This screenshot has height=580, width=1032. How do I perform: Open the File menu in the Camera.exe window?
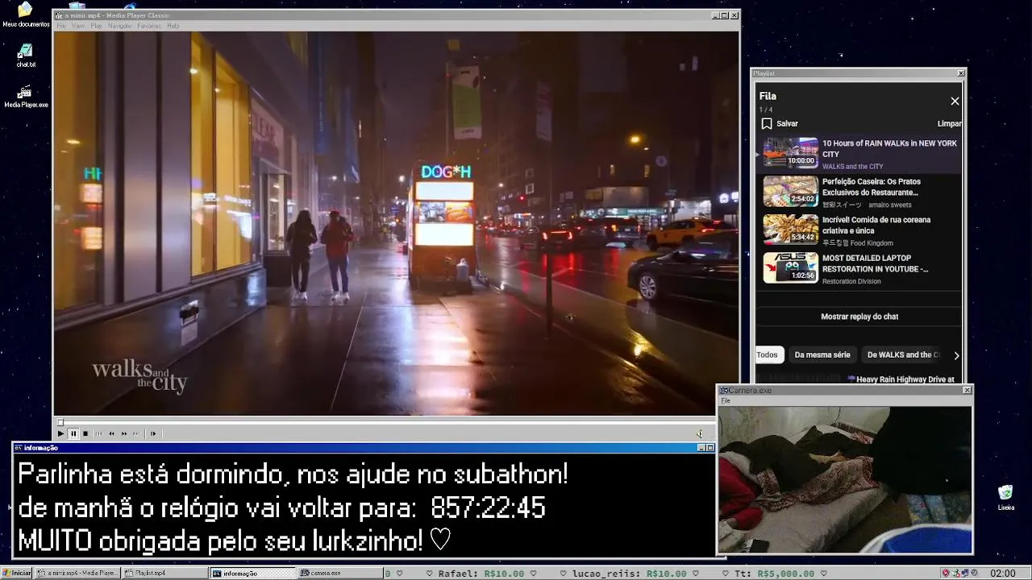point(726,400)
